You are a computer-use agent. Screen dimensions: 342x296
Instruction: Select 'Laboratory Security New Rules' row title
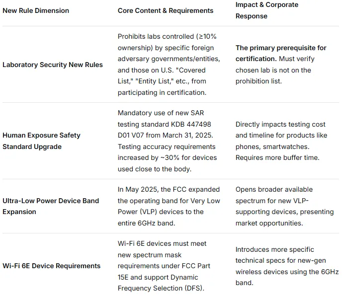click(x=53, y=65)
